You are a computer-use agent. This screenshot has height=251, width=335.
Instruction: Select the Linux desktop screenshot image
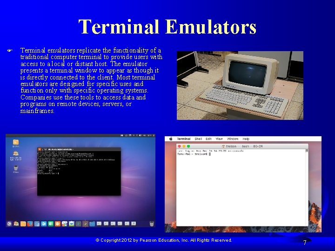click(x=80, y=180)
